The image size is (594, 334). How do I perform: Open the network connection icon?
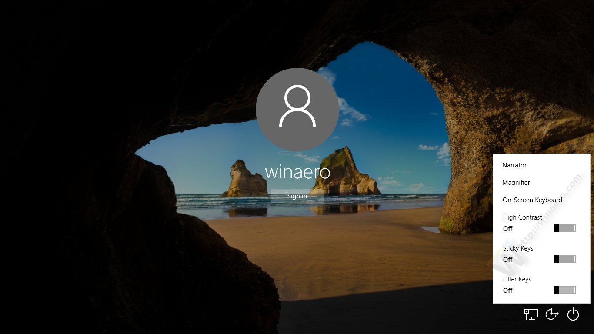click(x=531, y=314)
